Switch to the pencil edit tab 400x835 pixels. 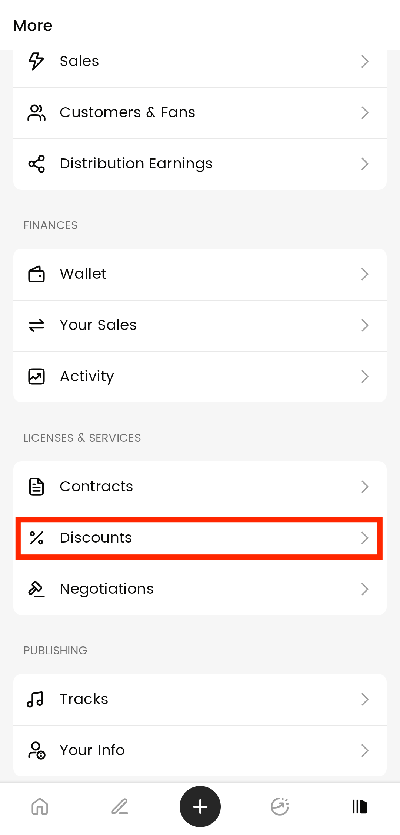tap(120, 806)
